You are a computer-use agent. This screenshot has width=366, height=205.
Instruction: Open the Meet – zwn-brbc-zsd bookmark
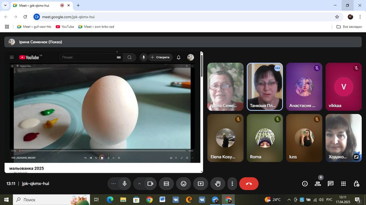[x=96, y=27]
